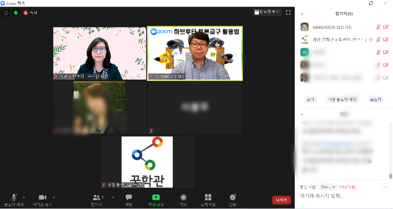Image resolution: width=393 pixels, height=209 pixels.
Task: Click the green '이' participant avatar
Action: point(305,52)
